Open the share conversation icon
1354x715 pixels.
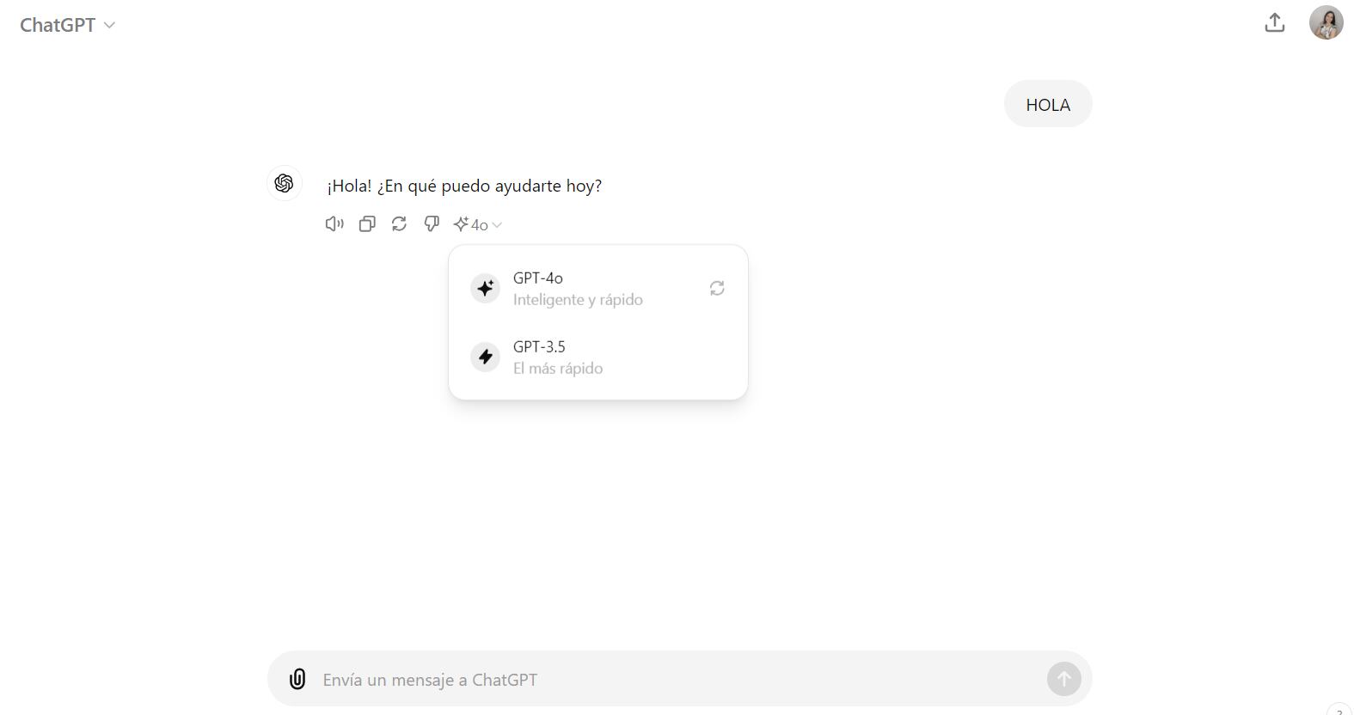point(1275,23)
